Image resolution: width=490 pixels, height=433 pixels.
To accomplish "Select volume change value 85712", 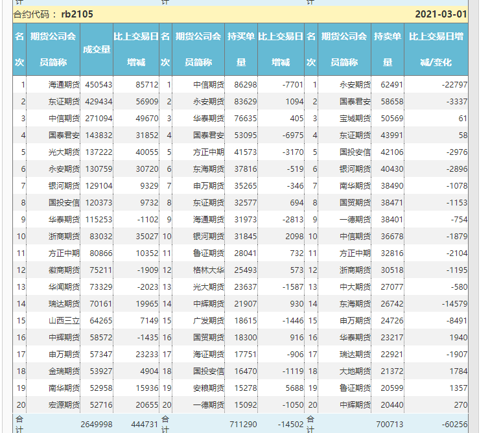I will (x=147, y=85).
